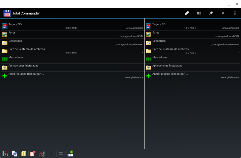The image size is (241, 158).
Task: Click Descargas folder icon in left panel
Action: (x=5, y=43)
